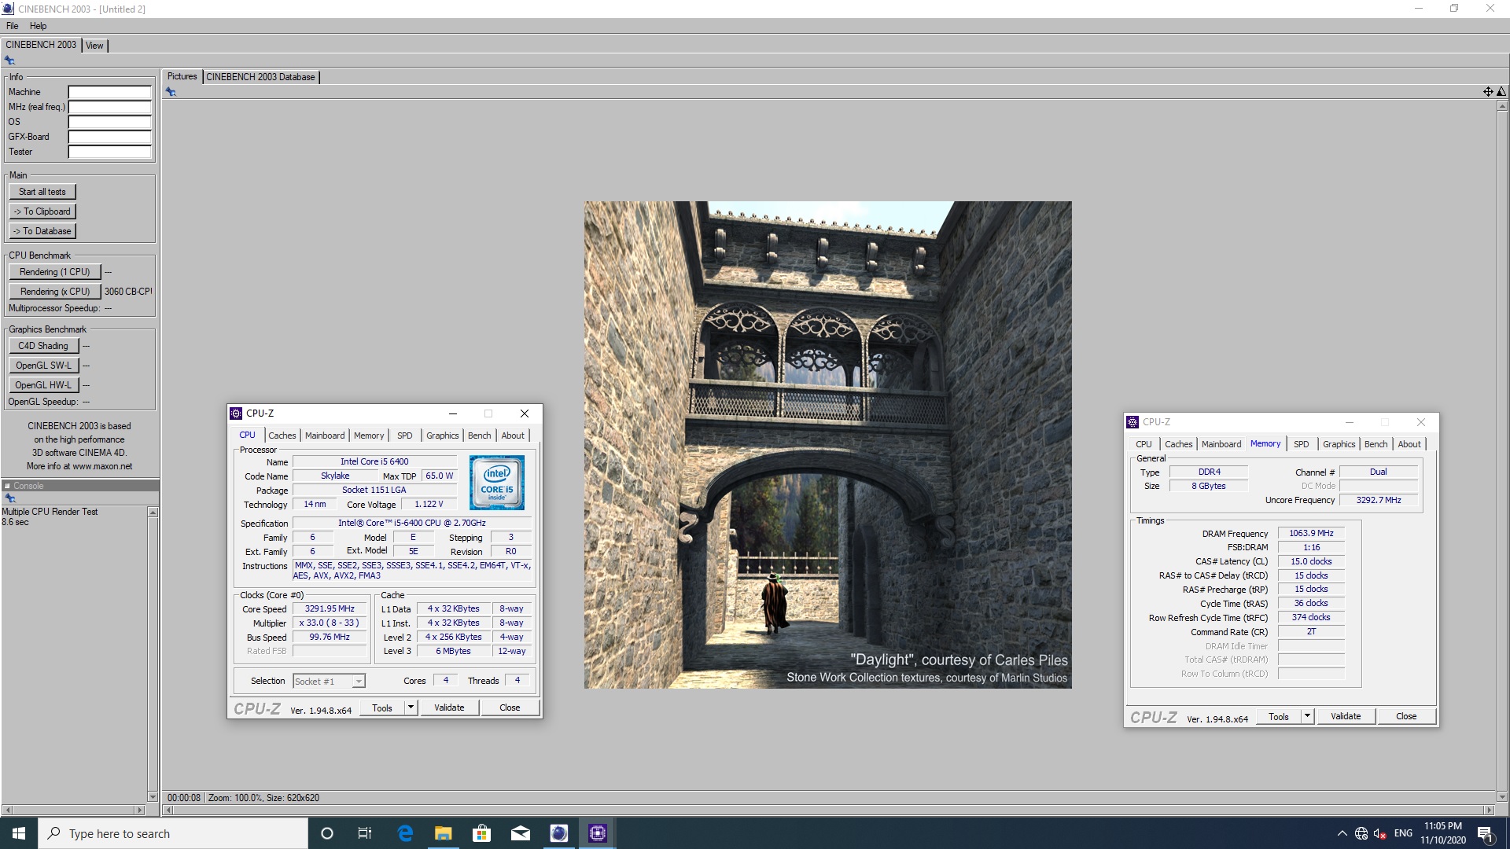
Task: Switch to CPU-Z taskbar icon
Action: (x=598, y=833)
